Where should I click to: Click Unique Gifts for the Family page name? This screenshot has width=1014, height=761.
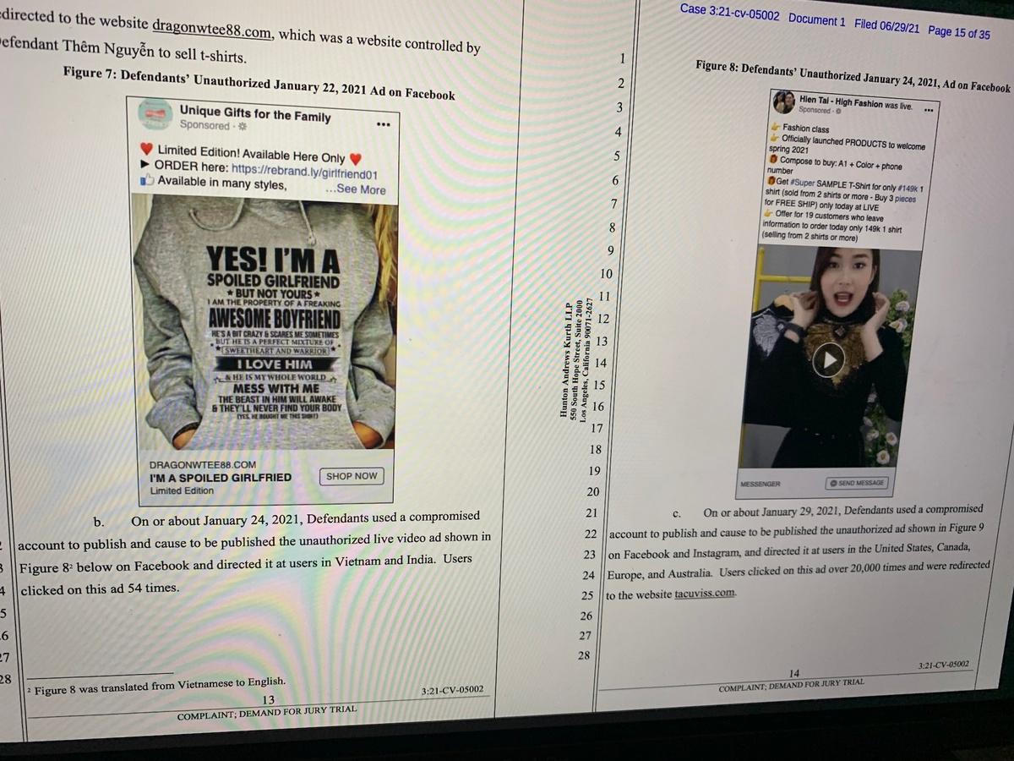tap(254, 114)
